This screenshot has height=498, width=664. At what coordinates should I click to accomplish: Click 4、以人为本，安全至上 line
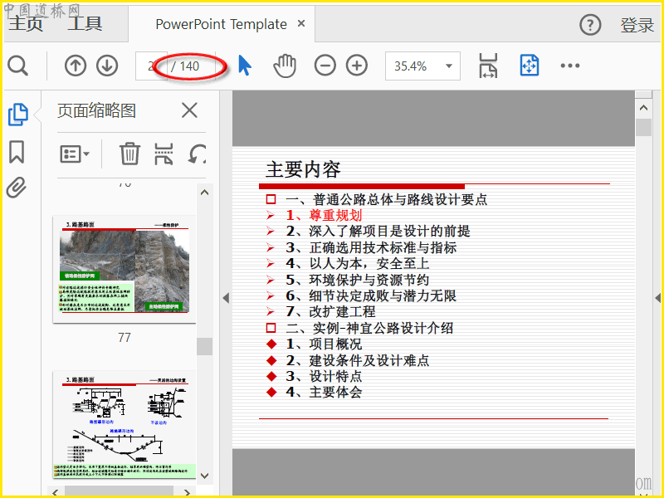(358, 263)
